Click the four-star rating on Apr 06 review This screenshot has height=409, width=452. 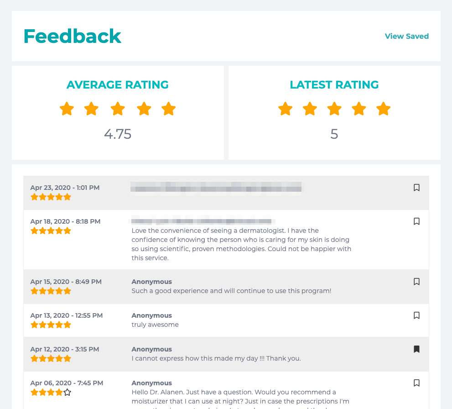coord(51,392)
